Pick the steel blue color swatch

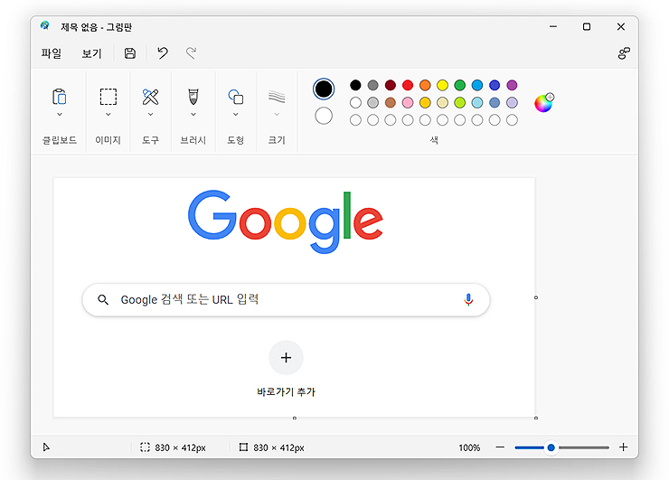coord(495,102)
